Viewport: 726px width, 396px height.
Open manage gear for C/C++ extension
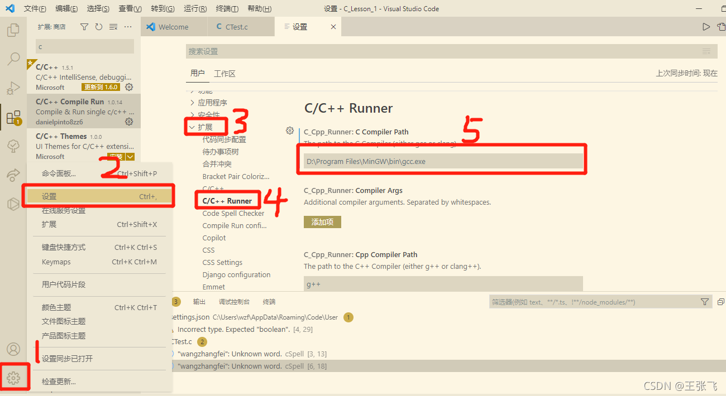[x=129, y=87]
